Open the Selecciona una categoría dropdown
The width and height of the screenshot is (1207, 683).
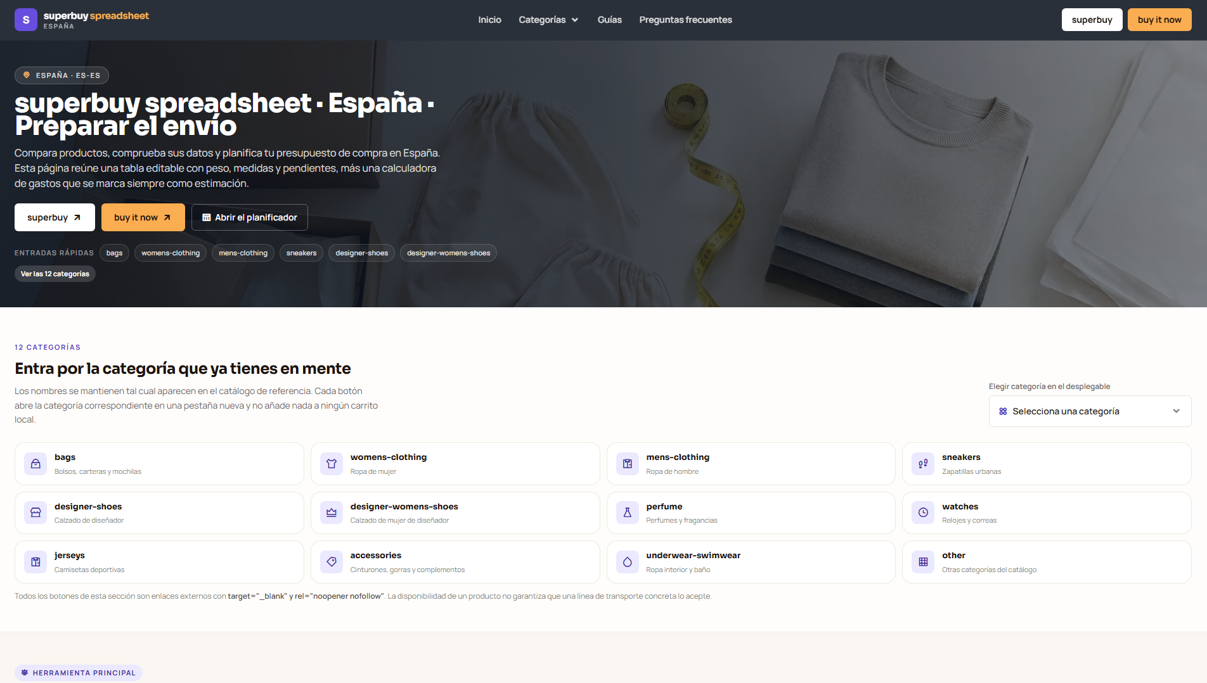(x=1090, y=411)
